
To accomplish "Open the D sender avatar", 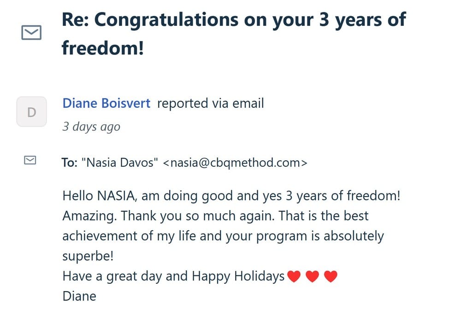I will [31, 112].
